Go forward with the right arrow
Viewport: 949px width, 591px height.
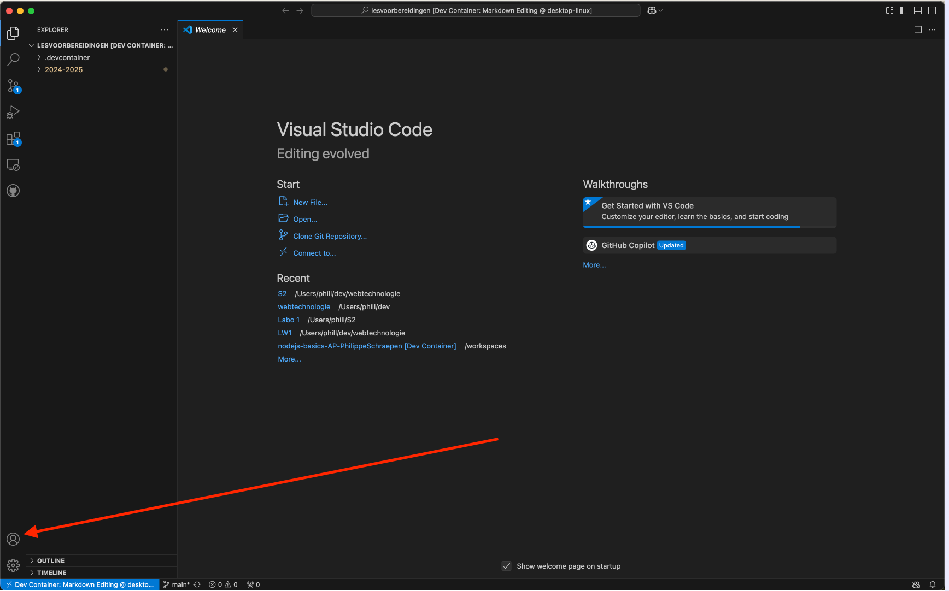click(x=300, y=10)
